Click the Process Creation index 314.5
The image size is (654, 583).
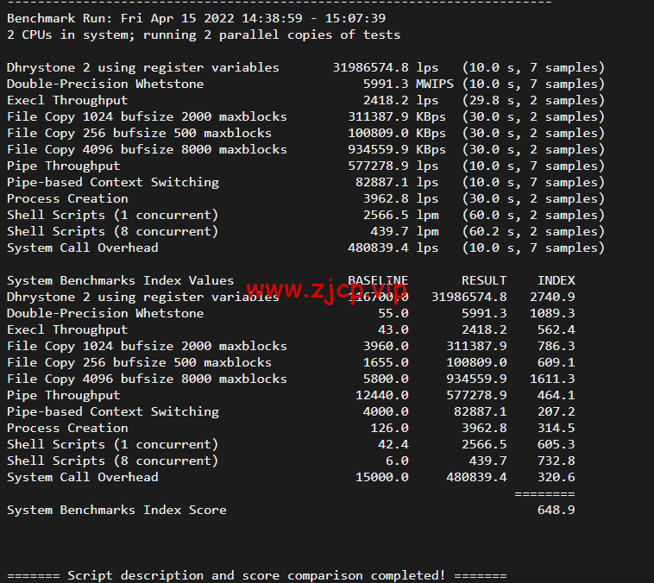click(x=556, y=428)
